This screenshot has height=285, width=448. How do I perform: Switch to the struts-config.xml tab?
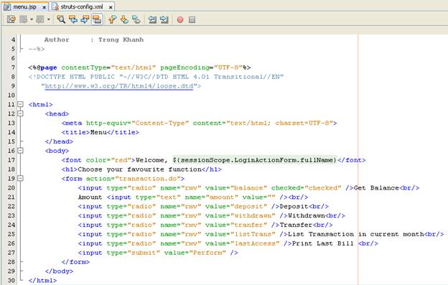point(82,7)
